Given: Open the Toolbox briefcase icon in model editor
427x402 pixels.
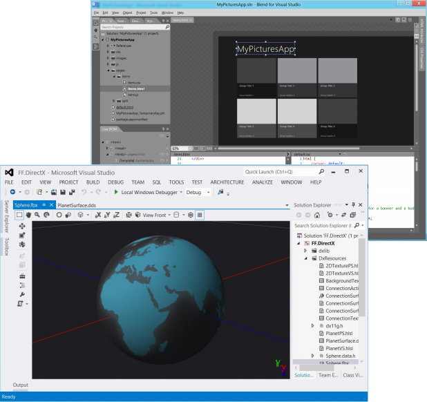Looking at the screenshot, I should coord(22,276).
